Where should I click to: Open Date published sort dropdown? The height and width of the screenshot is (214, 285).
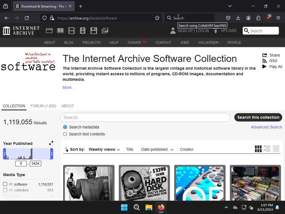click(x=157, y=149)
